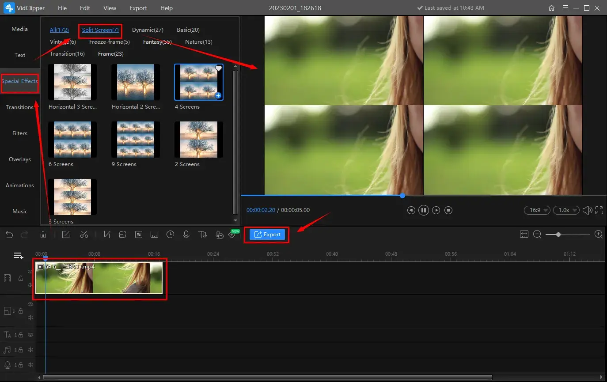Apply the mosaic tool
Viewport: 607px width, 382px height.
(138, 234)
